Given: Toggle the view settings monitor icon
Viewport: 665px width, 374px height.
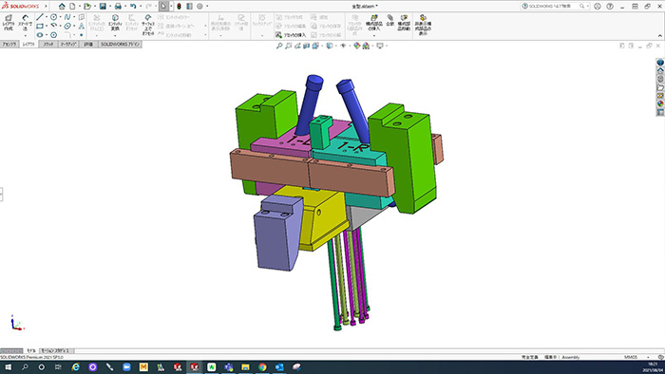Looking at the screenshot, I should (380, 46).
